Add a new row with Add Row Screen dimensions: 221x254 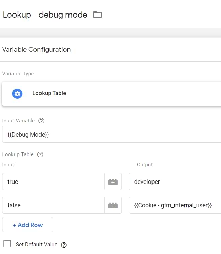coord(28,225)
